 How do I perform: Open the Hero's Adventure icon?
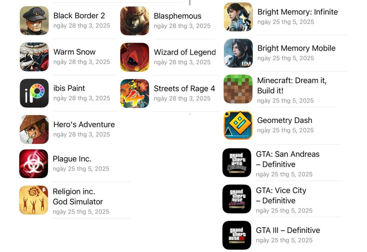click(34, 129)
